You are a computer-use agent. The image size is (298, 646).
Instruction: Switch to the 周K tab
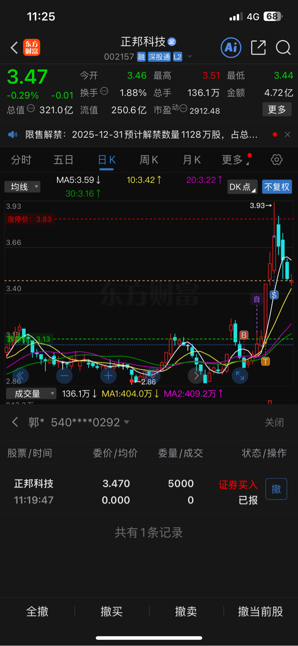pyautogui.click(x=149, y=160)
